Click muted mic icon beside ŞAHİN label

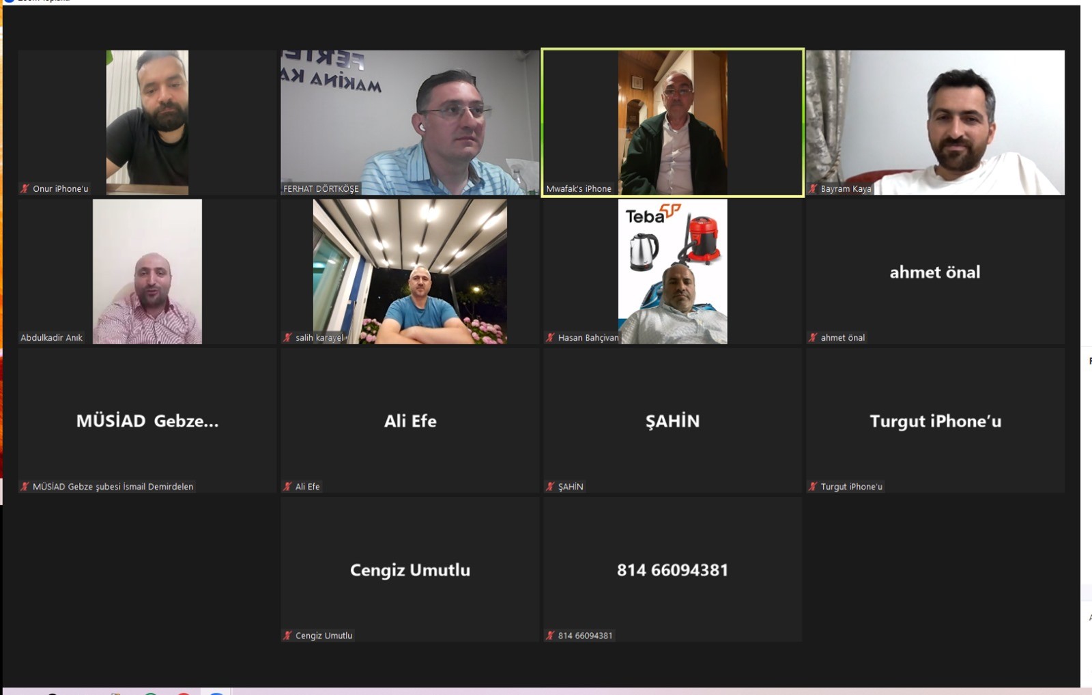550,487
